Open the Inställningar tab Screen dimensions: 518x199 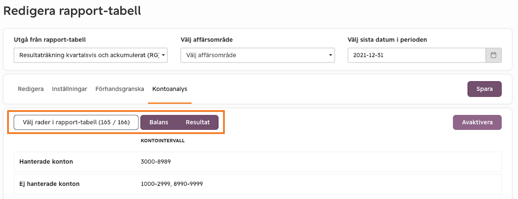(69, 89)
